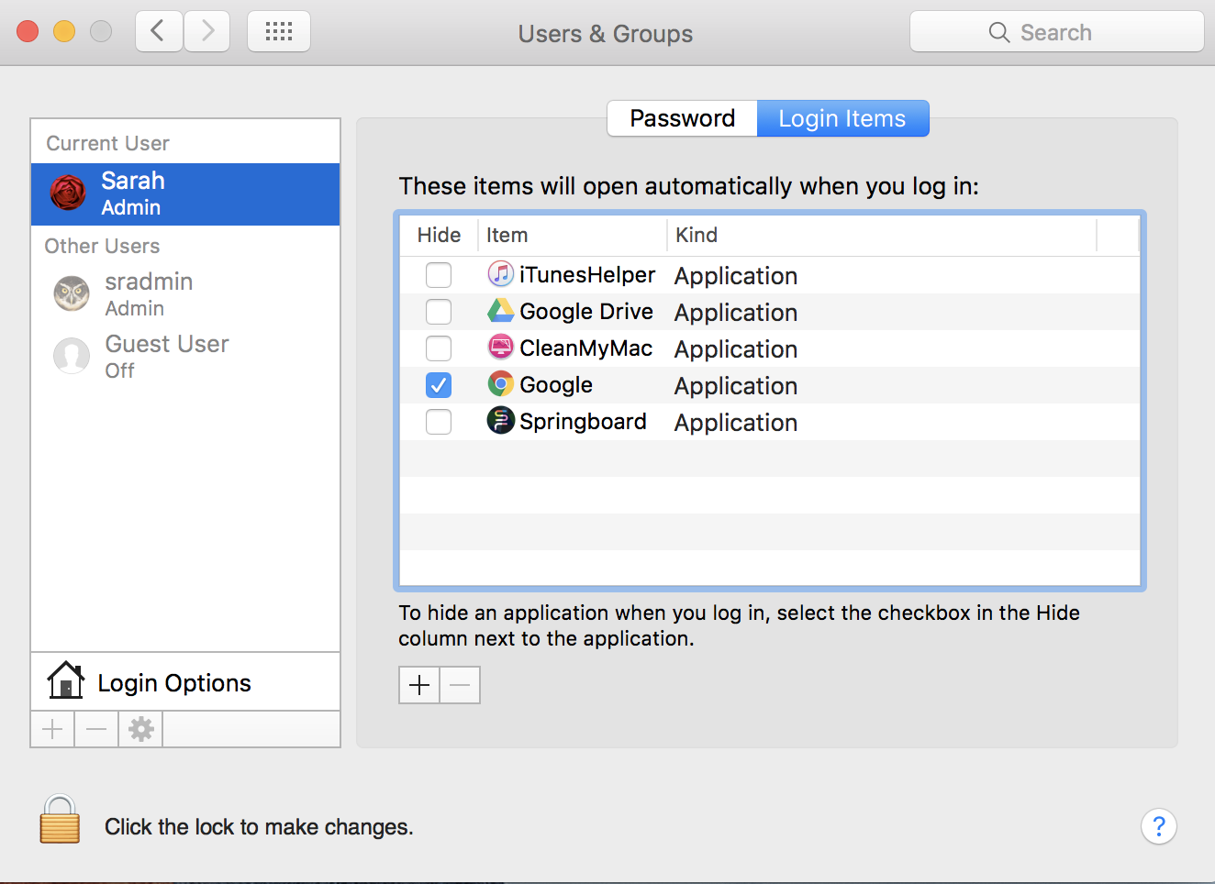Image resolution: width=1215 pixels, height=884 pixels.
Task: Click the plus icon to add login item
Action: [419, 685]
